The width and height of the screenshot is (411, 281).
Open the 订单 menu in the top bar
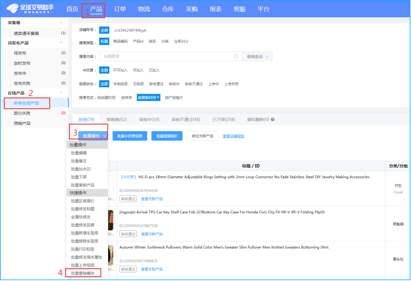coord(120,9)
